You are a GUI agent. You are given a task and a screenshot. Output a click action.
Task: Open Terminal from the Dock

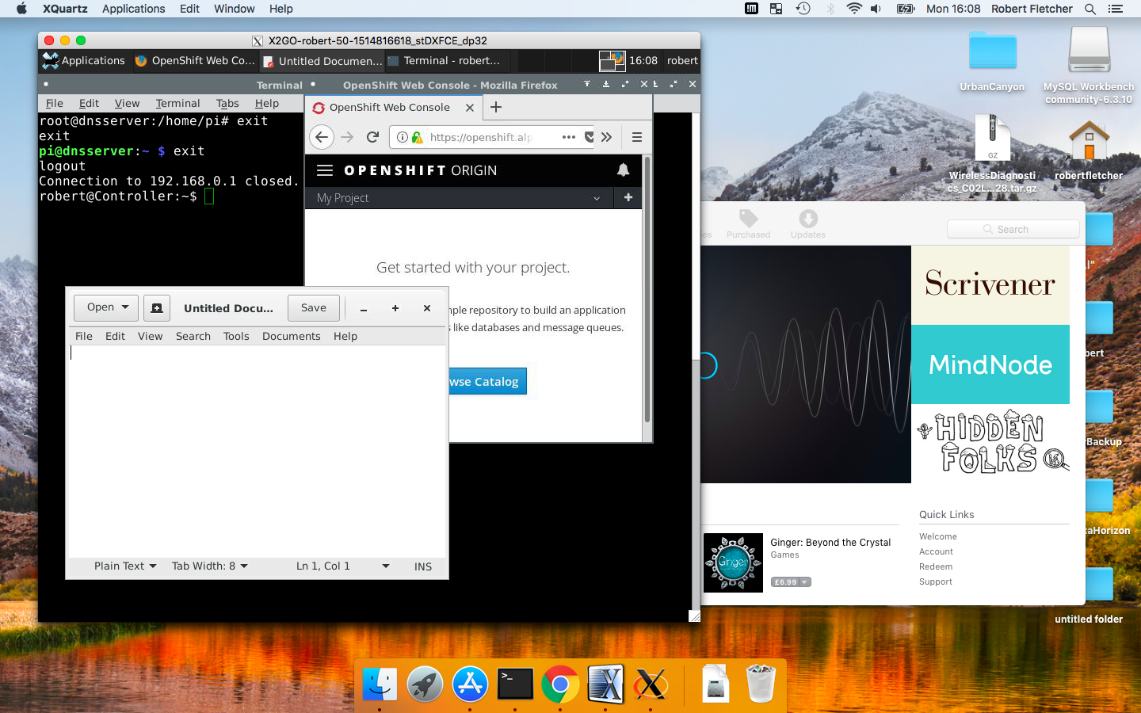point(515,684)
